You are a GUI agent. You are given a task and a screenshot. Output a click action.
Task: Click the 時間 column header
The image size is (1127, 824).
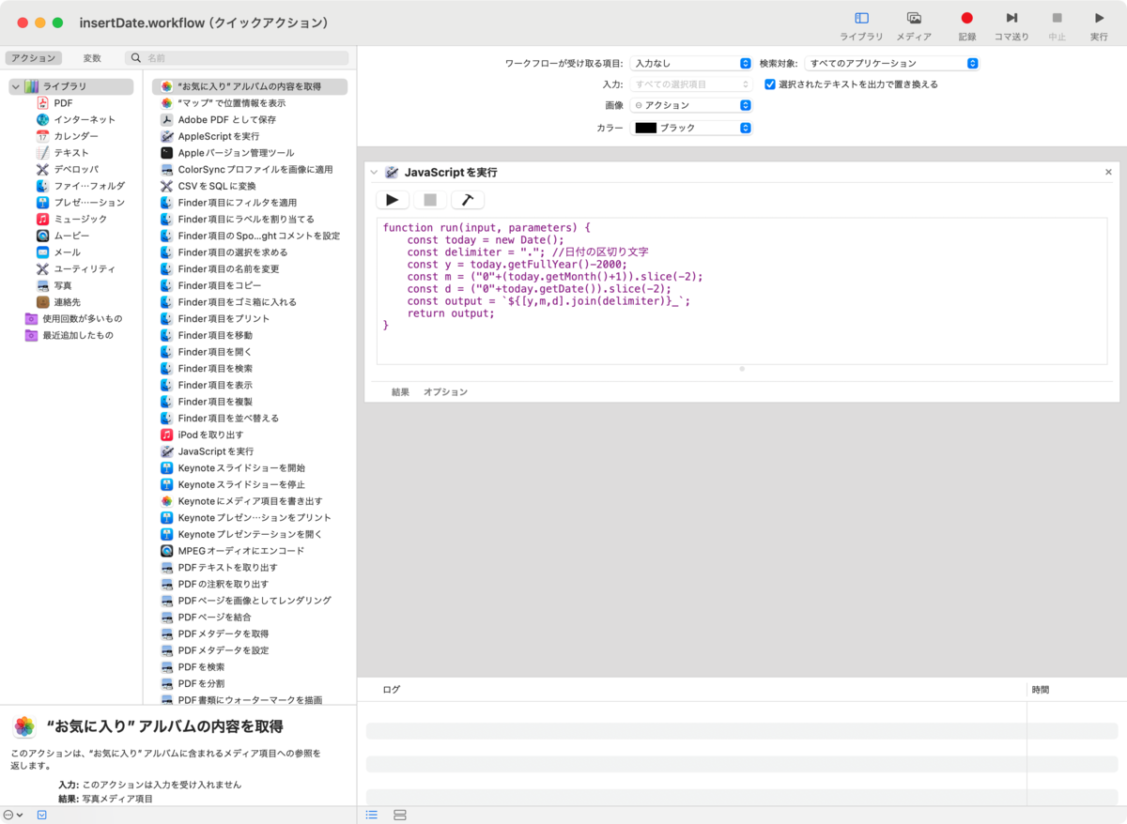pyautogui.click(x=1041, y=690)
